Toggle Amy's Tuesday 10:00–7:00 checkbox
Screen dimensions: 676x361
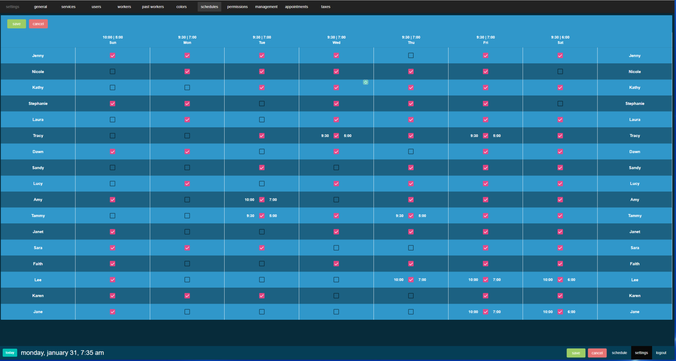[262, 200]
